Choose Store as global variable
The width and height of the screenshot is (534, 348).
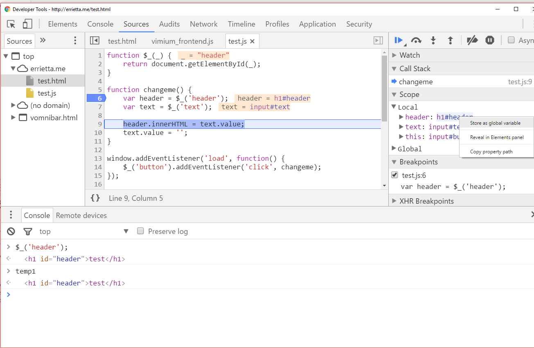coord(495,123)
